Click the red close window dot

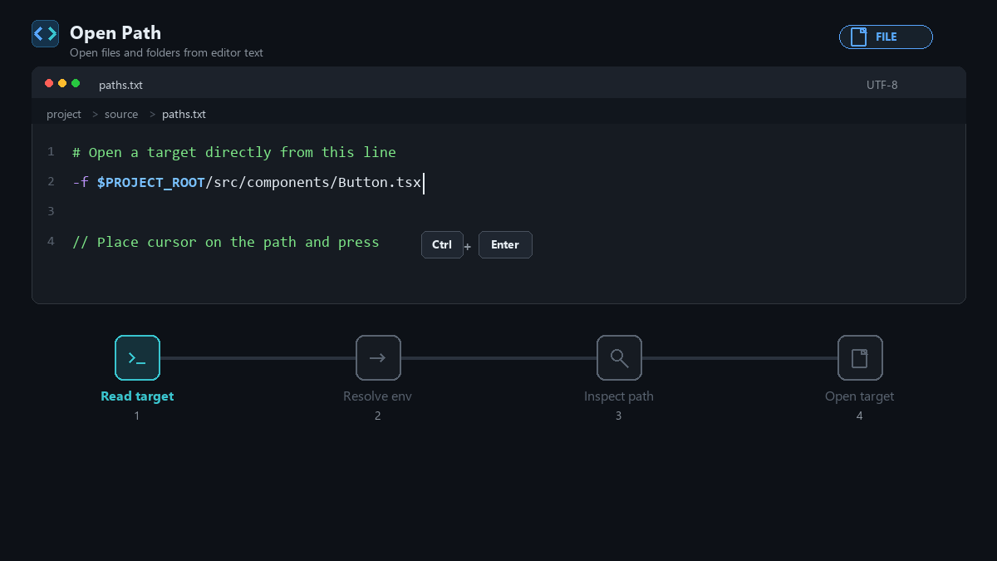coord(49,83)
